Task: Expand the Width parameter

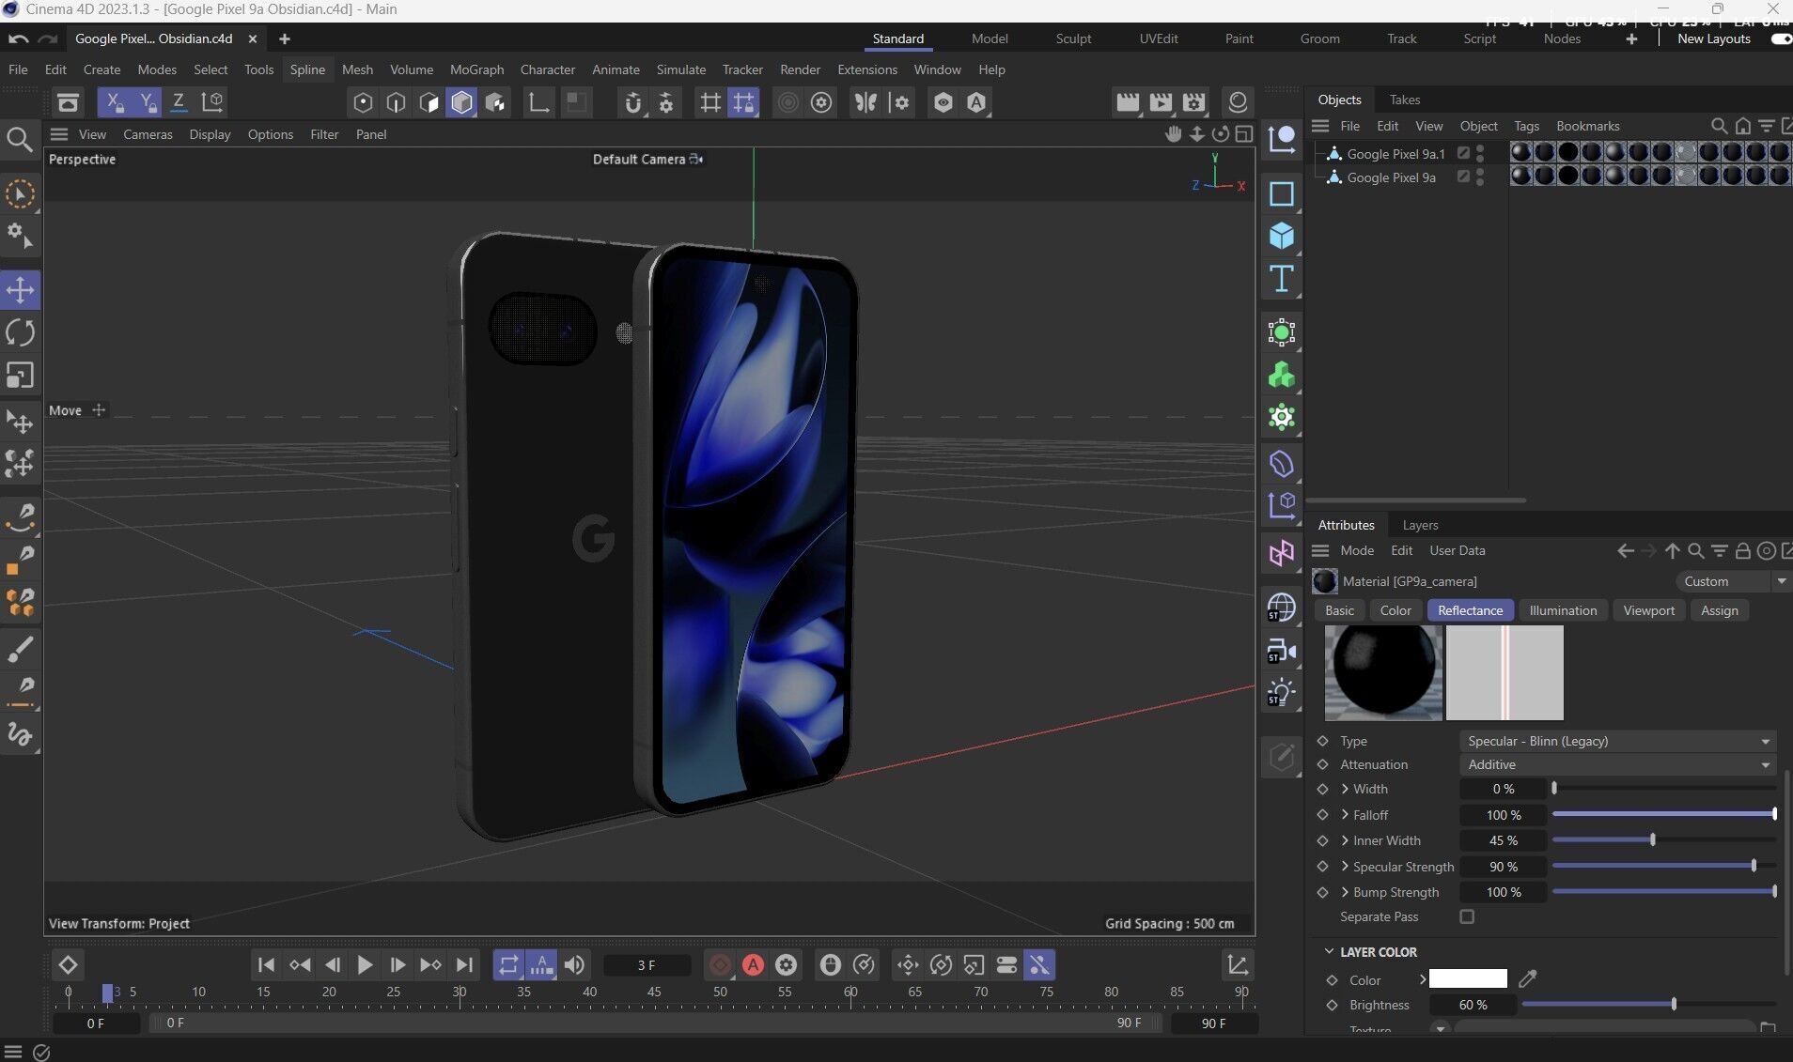Action: point(1345,789)
